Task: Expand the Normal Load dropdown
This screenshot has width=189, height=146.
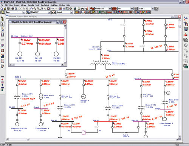Action: 110,9
